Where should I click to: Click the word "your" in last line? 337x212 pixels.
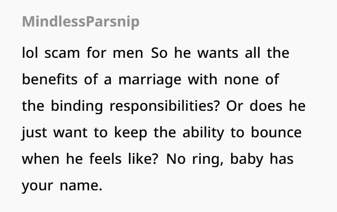[38, 186]
